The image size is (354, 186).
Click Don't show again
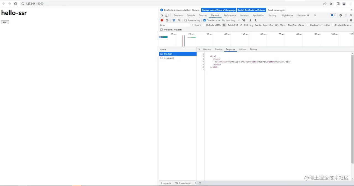(x=276, y=10)
